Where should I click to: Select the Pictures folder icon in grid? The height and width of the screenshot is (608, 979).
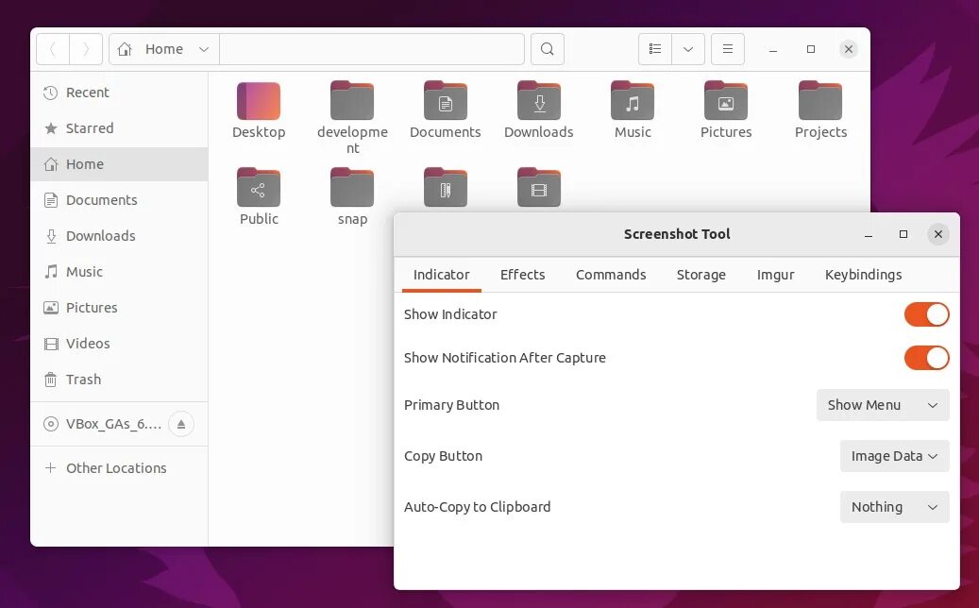click(x=725, y=100)
